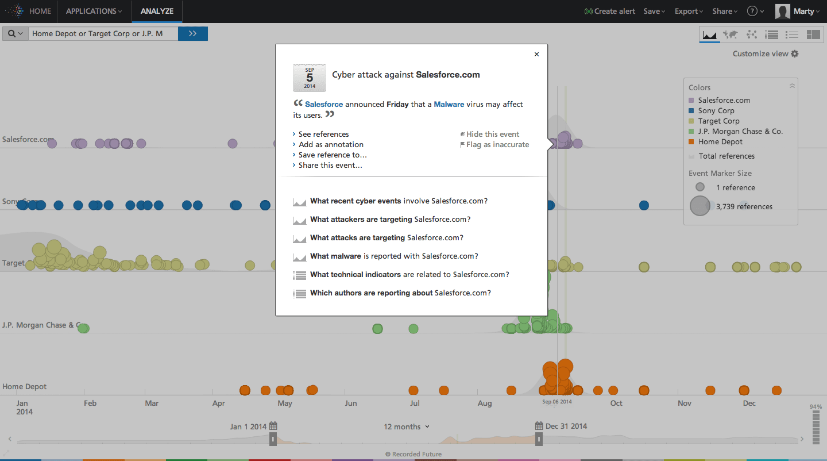The height and width of the screenshot is (461, 827).
Task: Click the search query input field
Action: point(103,33)
